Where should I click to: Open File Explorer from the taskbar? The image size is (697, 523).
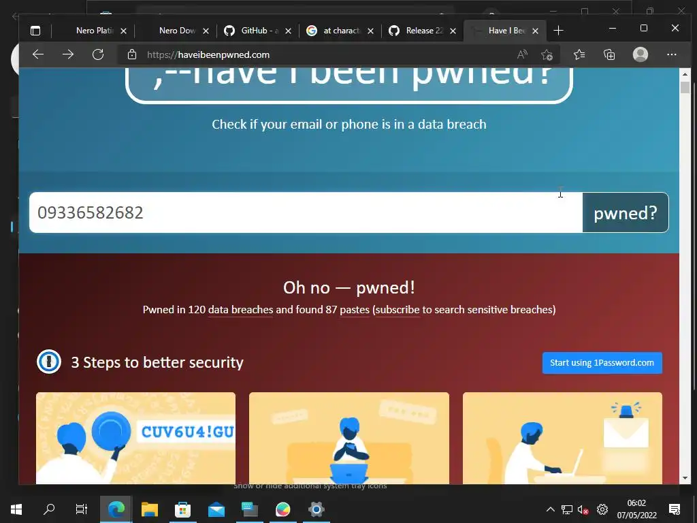coord(150,509)
